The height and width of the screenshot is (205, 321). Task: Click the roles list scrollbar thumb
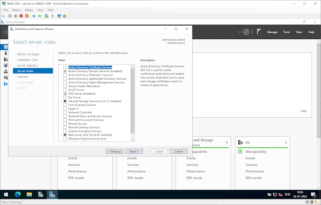point(132,101)
